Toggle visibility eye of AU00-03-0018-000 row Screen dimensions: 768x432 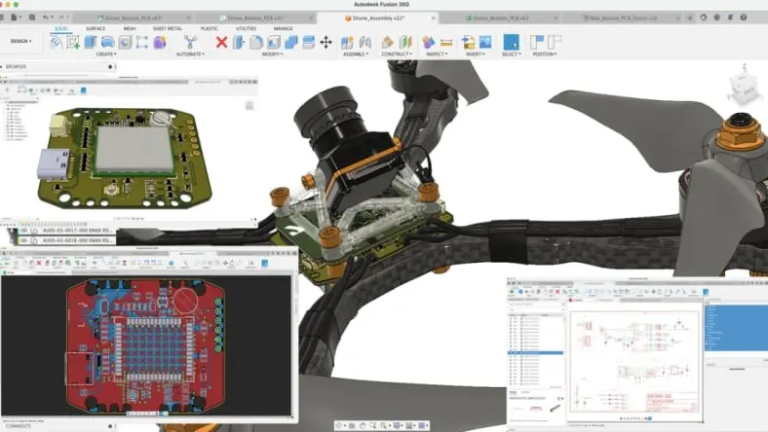[24, 240]
